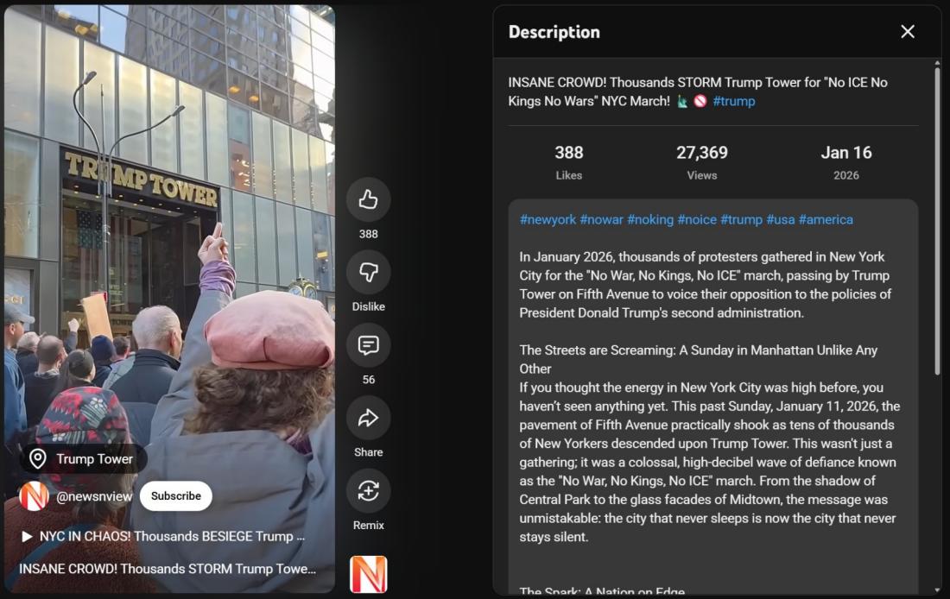
Task: Open the #noking hashtag
Action: [x=649, y=219]
